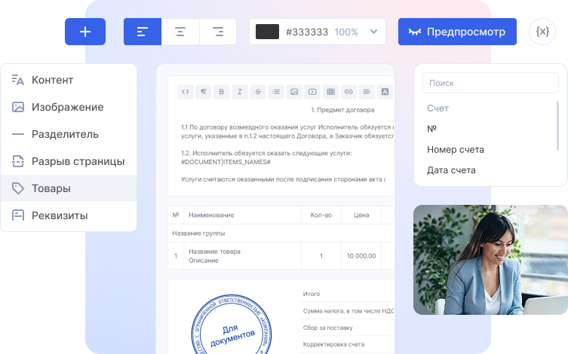This screenshot has height=354, width=568.
Task: Insert an image via editor toolbar
Action: [294, 92]
